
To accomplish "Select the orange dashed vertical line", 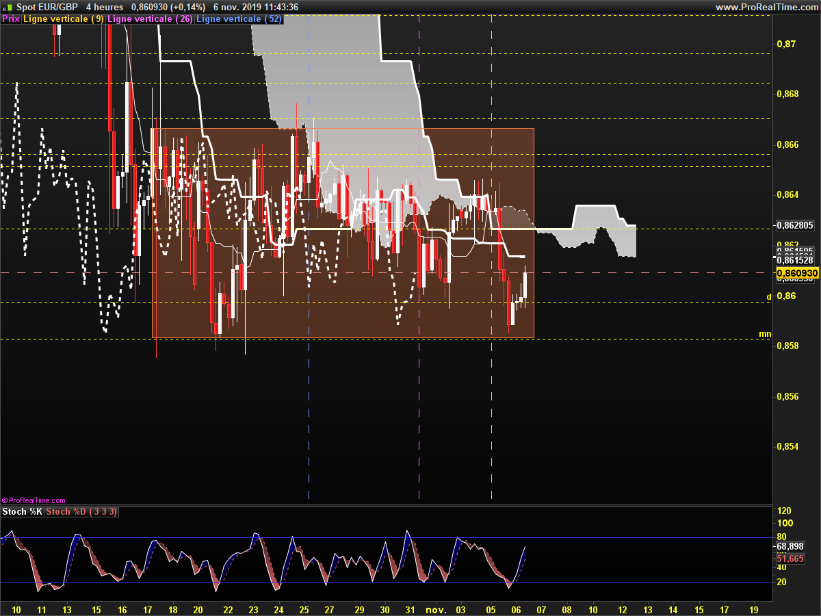I will coord(492,411).
